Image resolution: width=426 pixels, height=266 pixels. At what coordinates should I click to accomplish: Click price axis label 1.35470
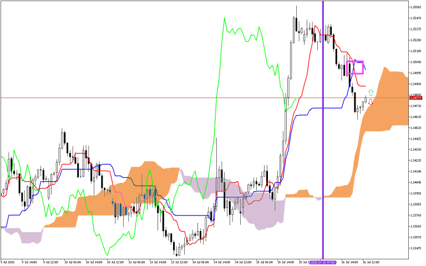click(x=415, y=18)
